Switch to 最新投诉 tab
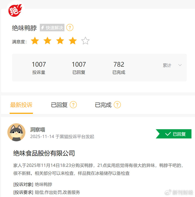The height and width of the screenshot is (197, 195). (x=21, y=105)
